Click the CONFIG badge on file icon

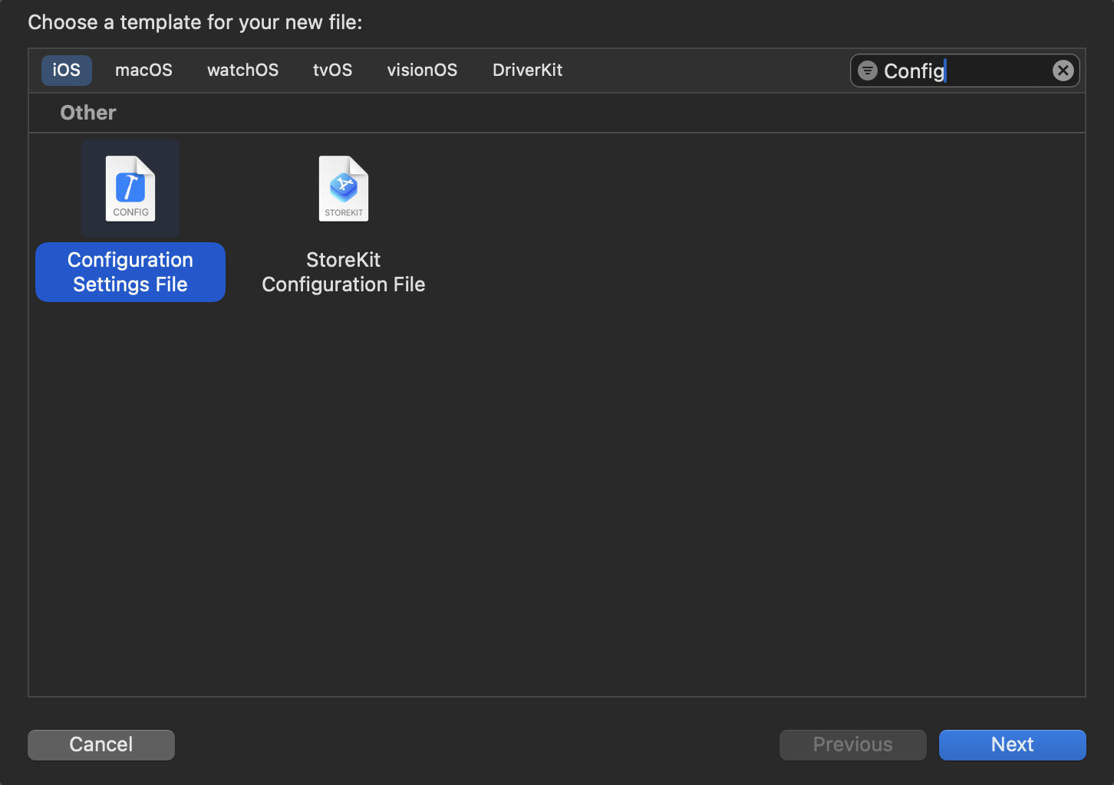click(x=130, y=212)
